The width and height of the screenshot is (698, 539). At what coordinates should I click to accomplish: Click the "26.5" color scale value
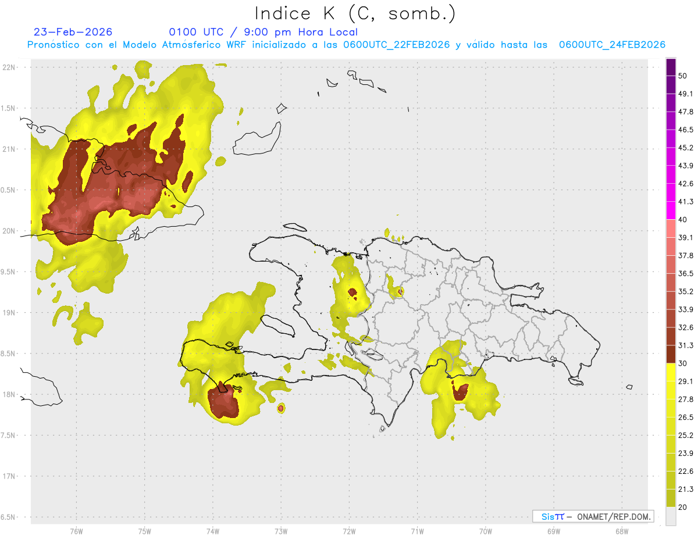click(686, 417)
